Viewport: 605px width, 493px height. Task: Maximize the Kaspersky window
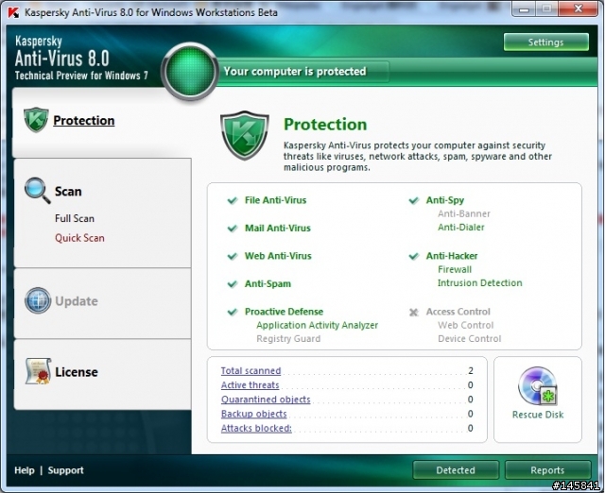point(546,8)
